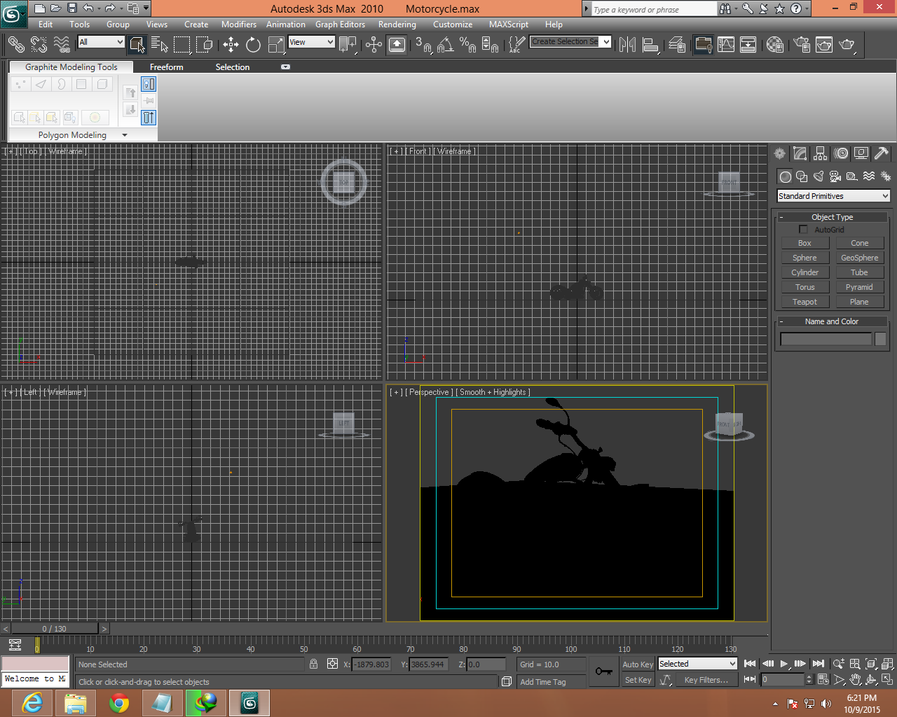The image size is (897, 717).
Task: Toggle Auto Key animation mode
Action: 637,664
